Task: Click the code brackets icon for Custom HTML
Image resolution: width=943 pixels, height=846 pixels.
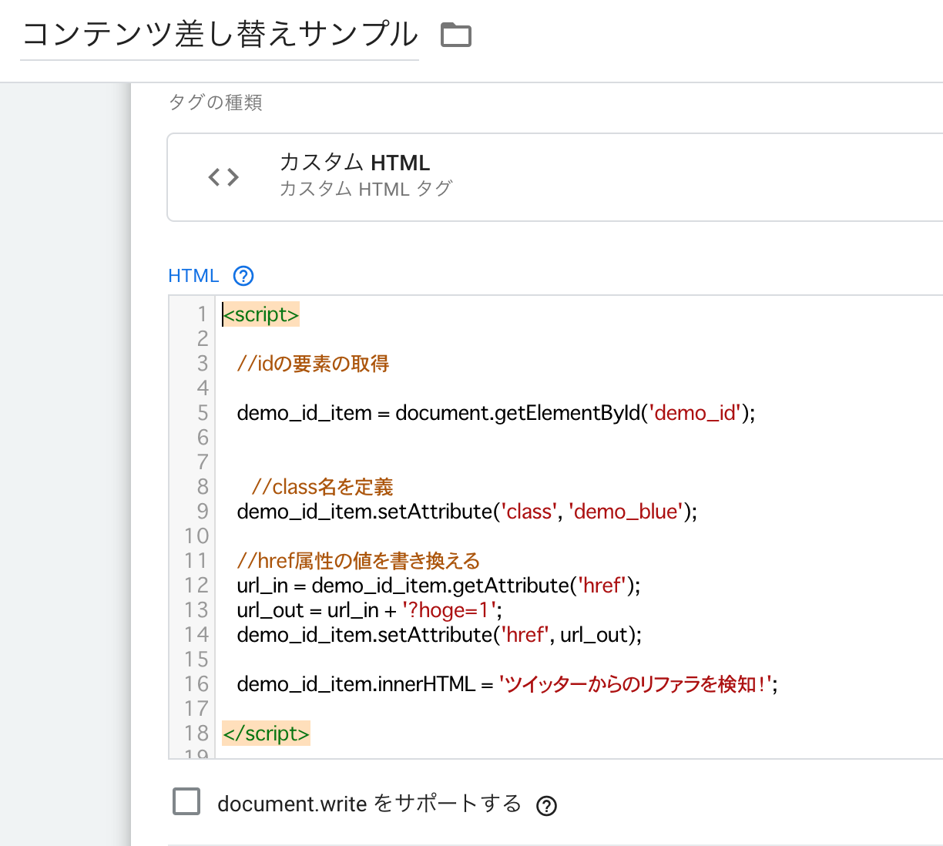Action: click(x=223, y=177)
